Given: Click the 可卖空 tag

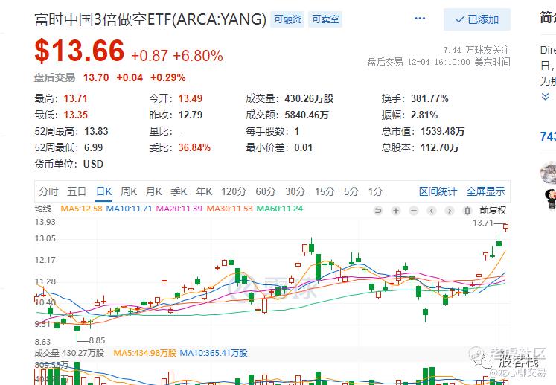Looking at the screenshot, I should pos(325,19).
